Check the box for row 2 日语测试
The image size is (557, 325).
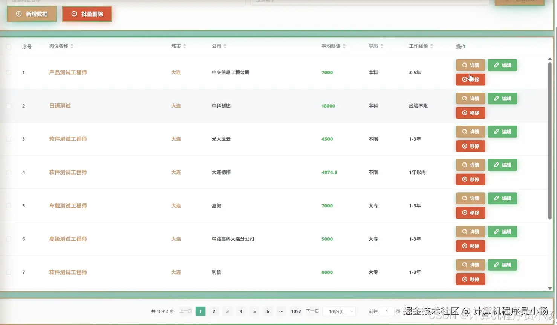tap(9, 106)
